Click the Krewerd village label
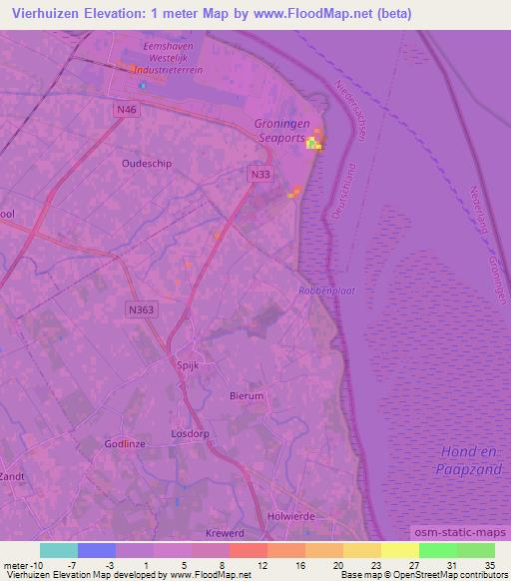This screenshot has width=511, height=581. [x=225, y=533]
